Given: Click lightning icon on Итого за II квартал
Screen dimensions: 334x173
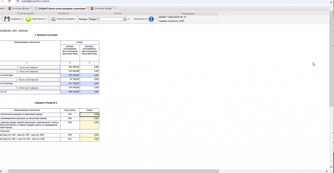Looking at the screenshot, I should [17, 71].
